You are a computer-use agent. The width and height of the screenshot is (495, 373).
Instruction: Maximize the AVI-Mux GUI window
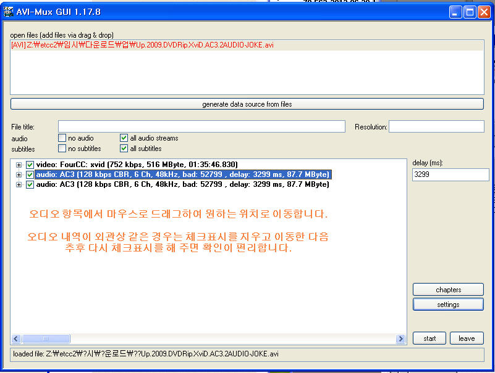(x=470, y=12)
